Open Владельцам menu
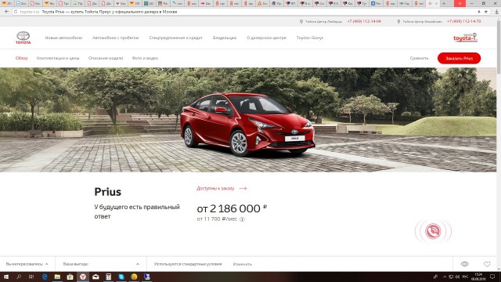501x282 pixels. click(x=225, y=38)
